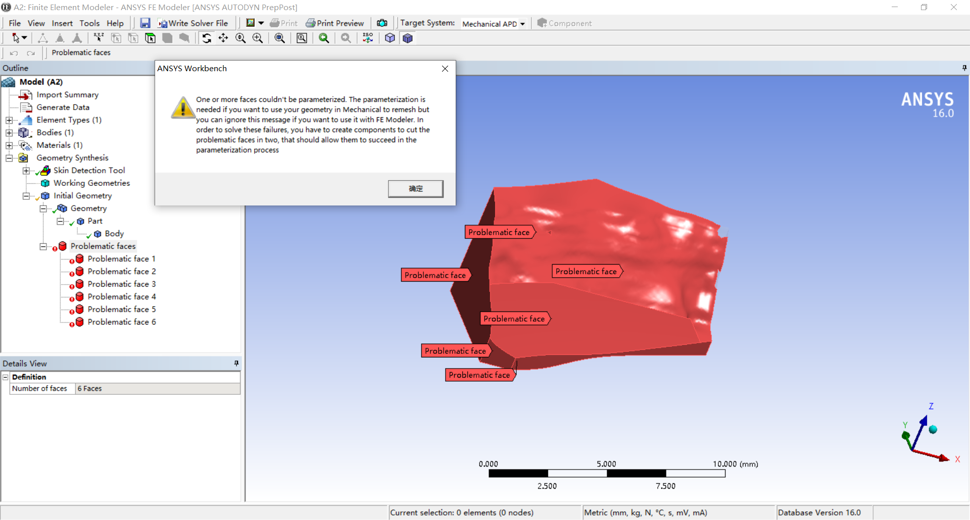Collapse the Definition section in Details View

point(6,377)
